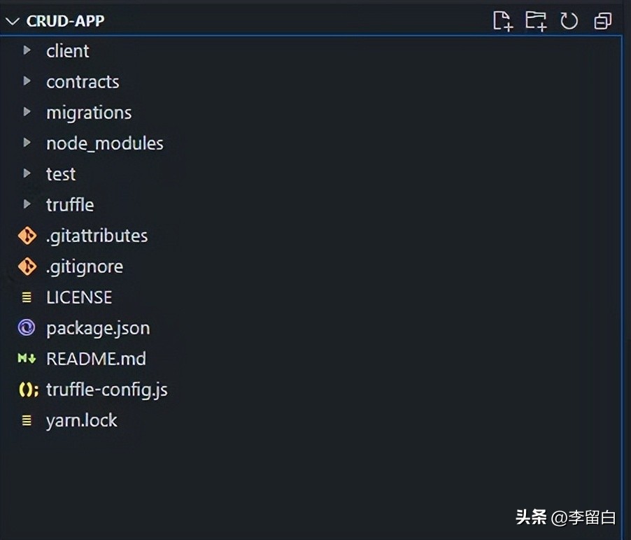631x540 pixels.
Task: Click the New Folder icon in Explorer toolbar
Action: pos(535,21)
